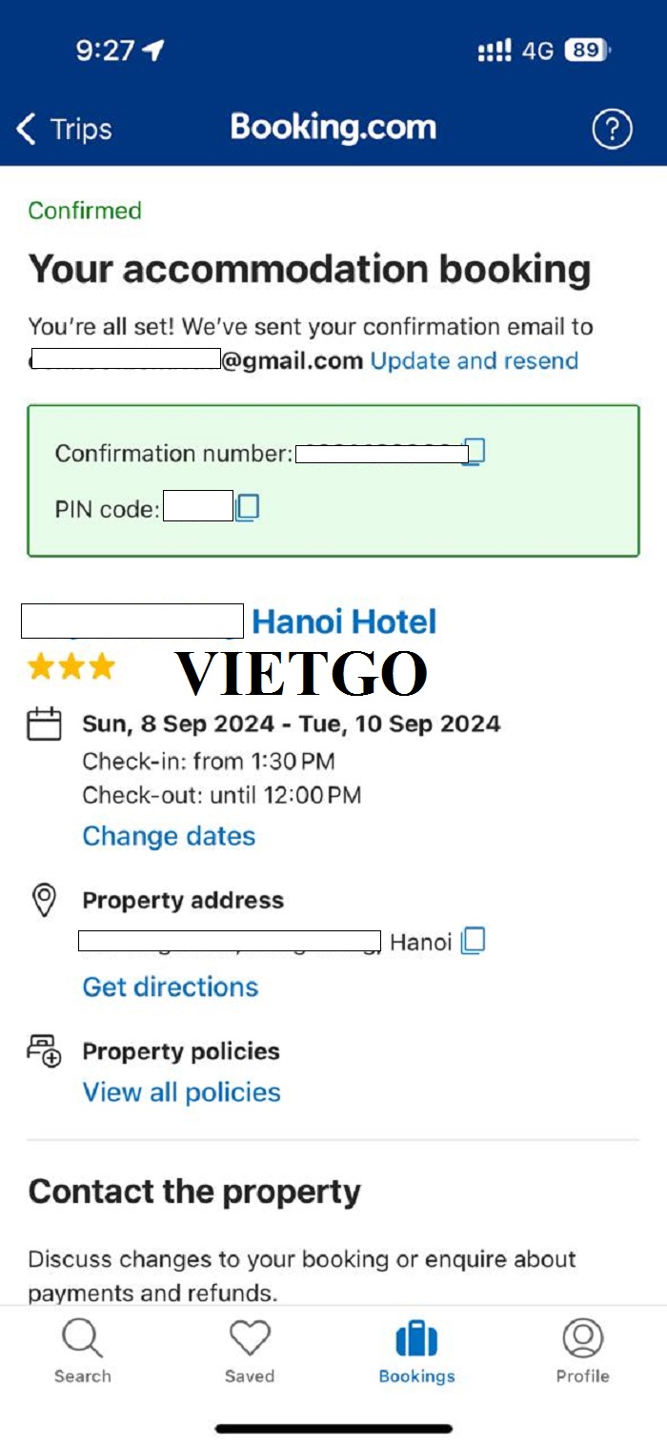
Task: Open the Hanoi Hotel property title
Action: point(229,622)
